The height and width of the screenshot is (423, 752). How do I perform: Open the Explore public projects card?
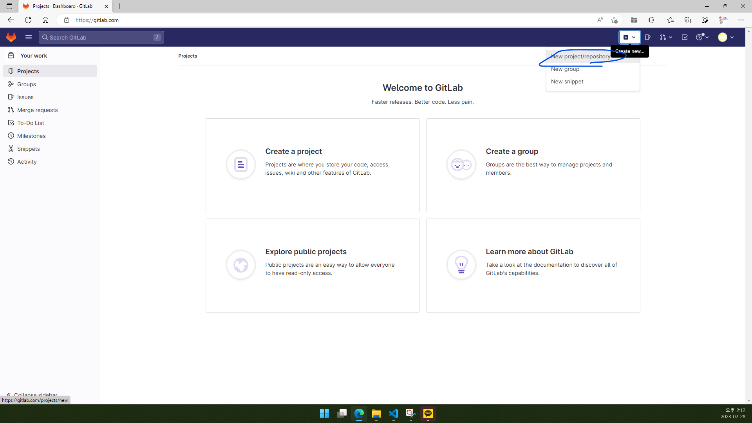(313, 265)
